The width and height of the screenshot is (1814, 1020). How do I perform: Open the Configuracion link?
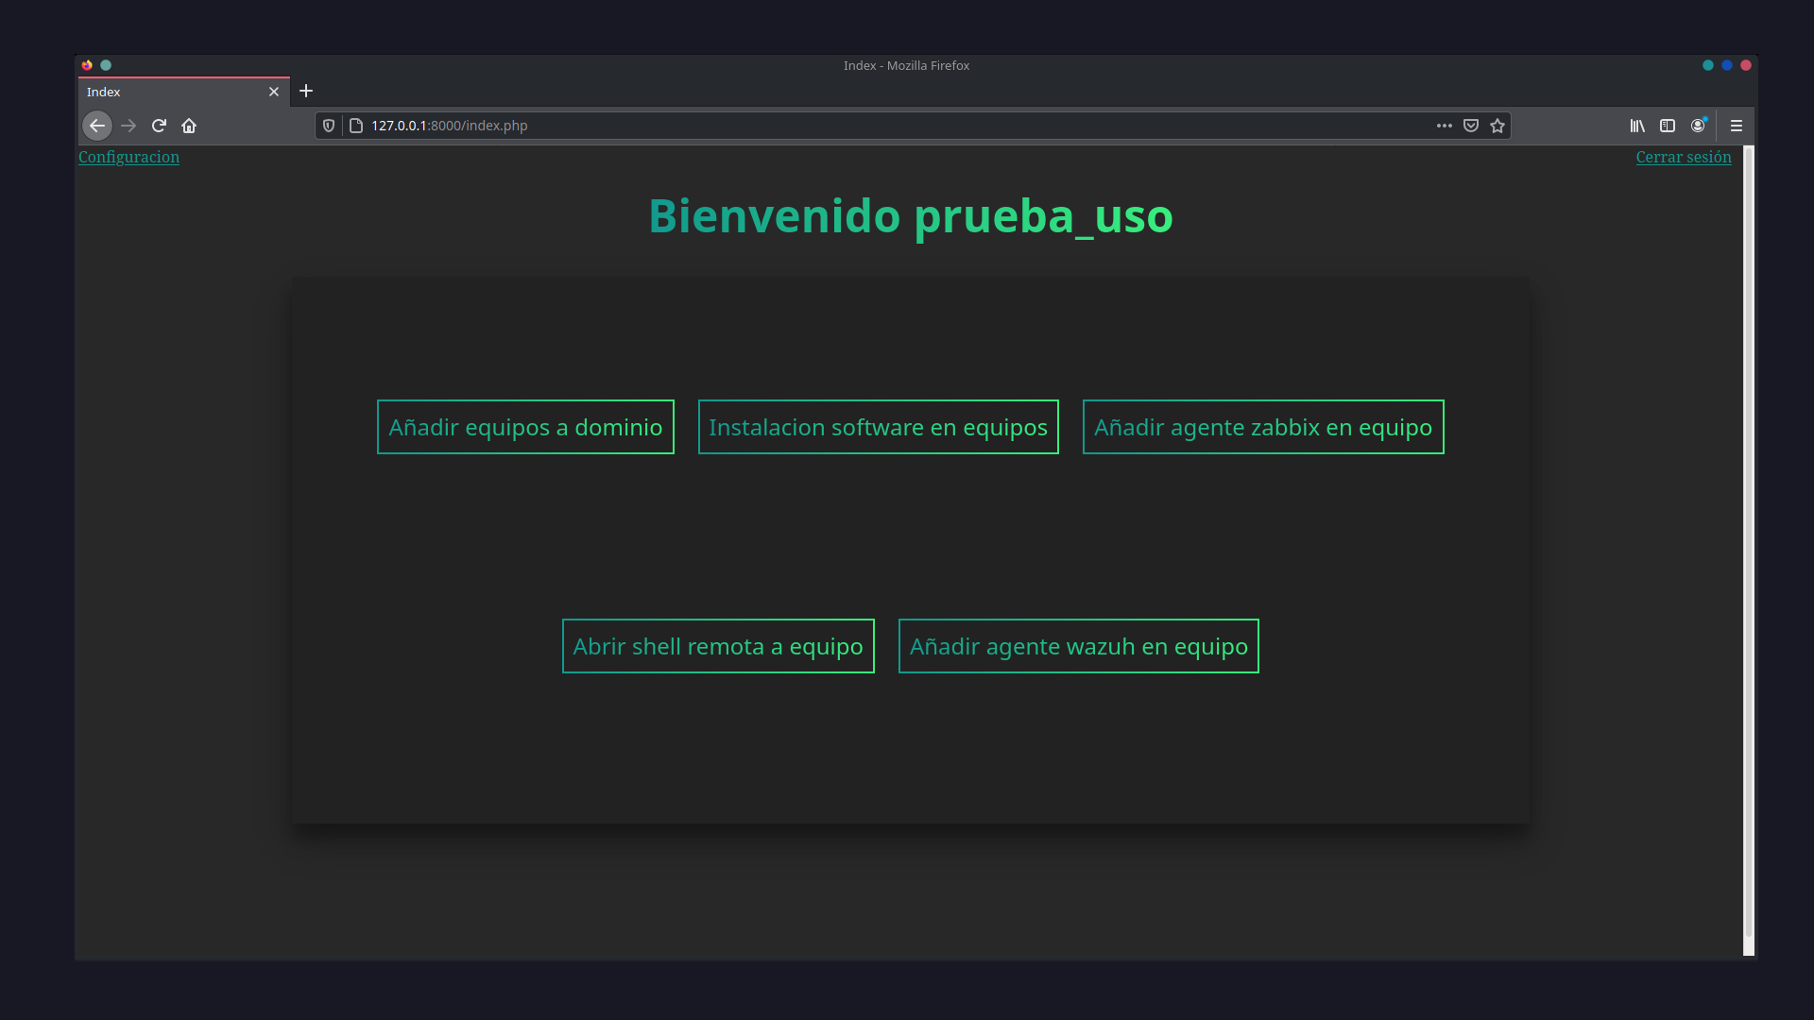[x=128, y=157]
